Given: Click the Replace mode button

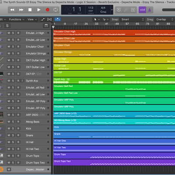Looking at the screenshot, I should coord(119,10).
